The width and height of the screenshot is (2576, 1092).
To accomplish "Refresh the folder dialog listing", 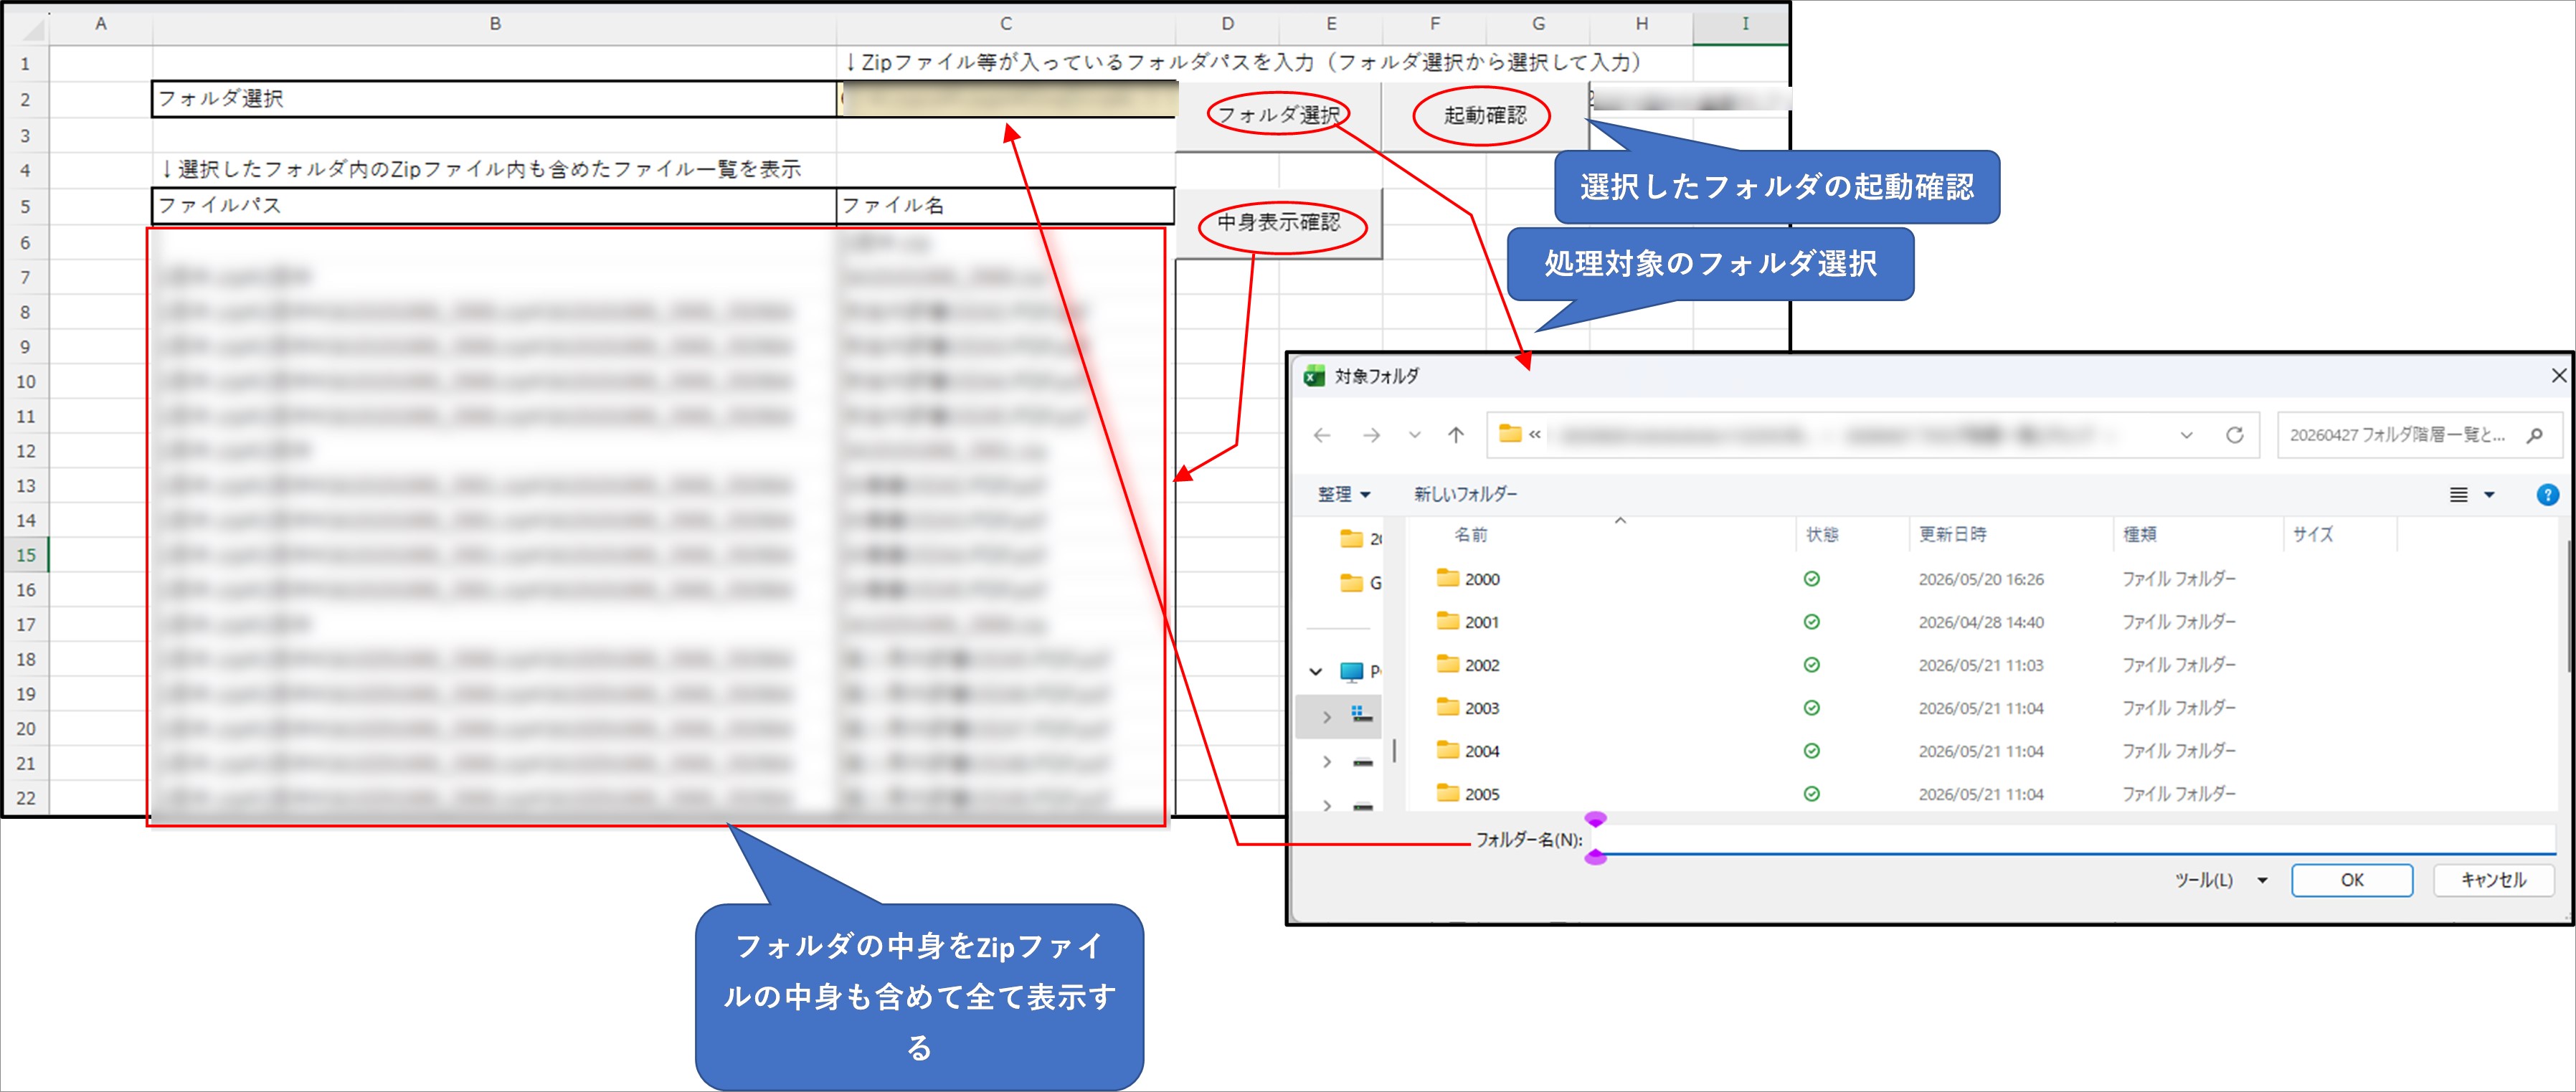I will click(2234, 435).
